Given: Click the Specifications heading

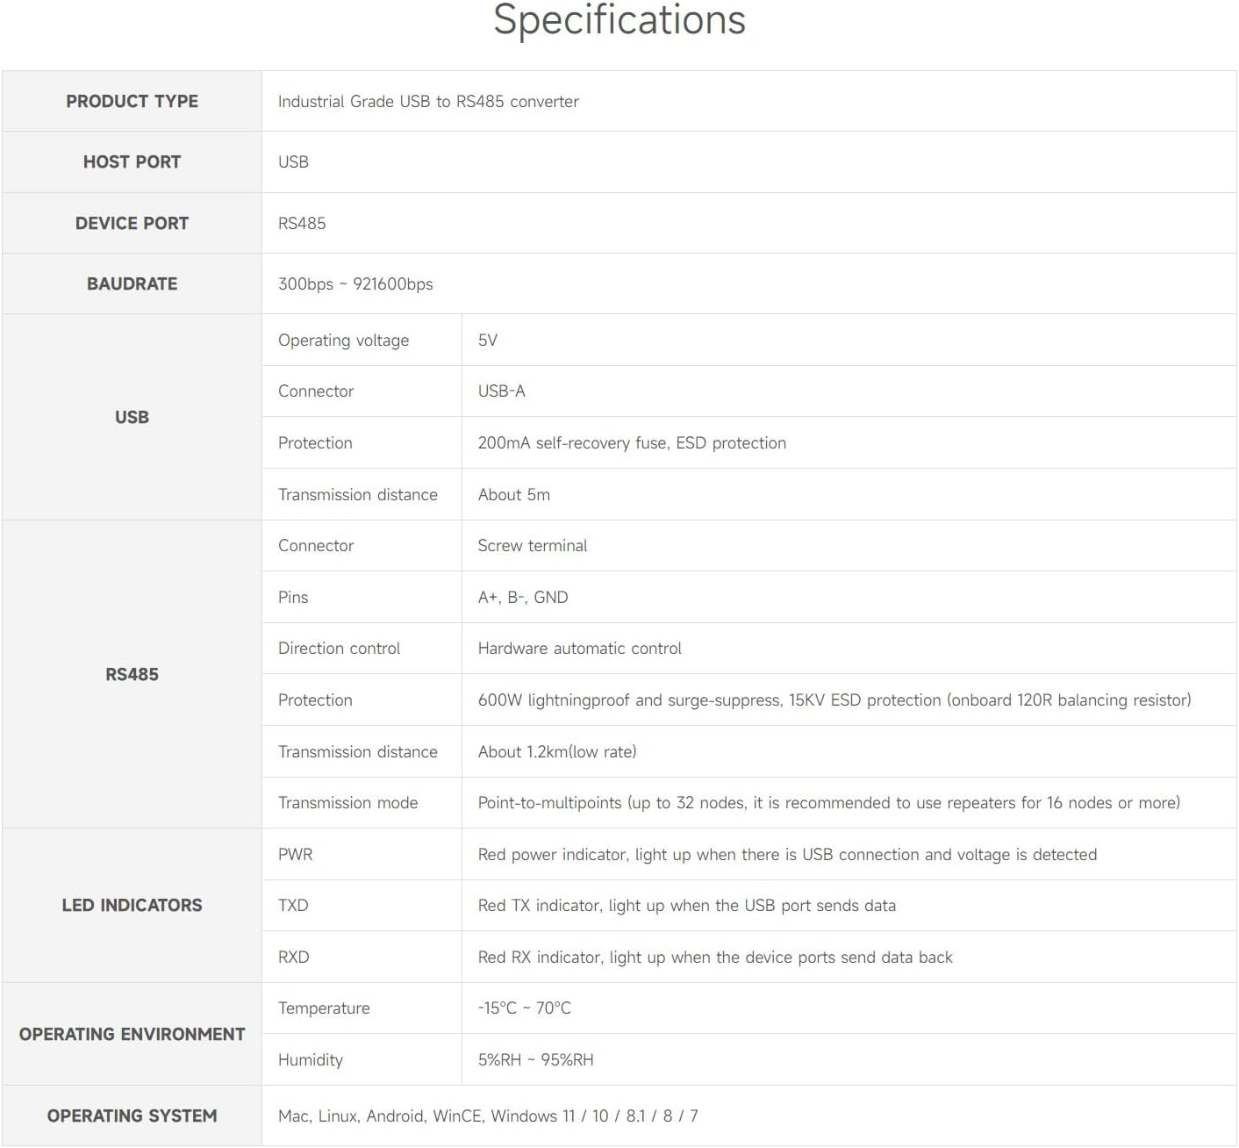Looking at the screenshot, I should point(619,21).
